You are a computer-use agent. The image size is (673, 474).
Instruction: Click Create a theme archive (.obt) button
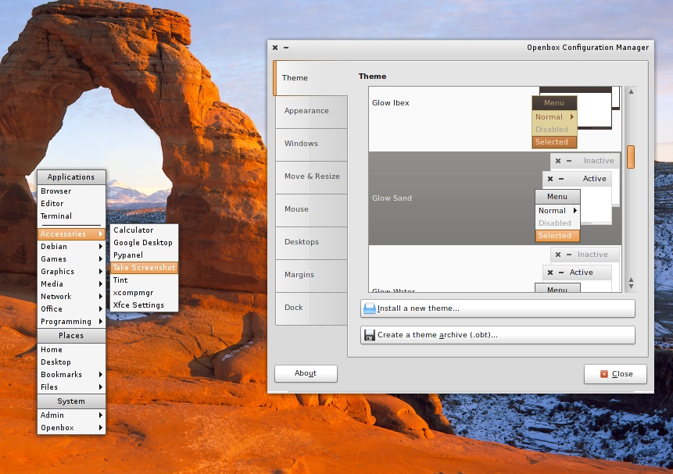pos(497,335)
